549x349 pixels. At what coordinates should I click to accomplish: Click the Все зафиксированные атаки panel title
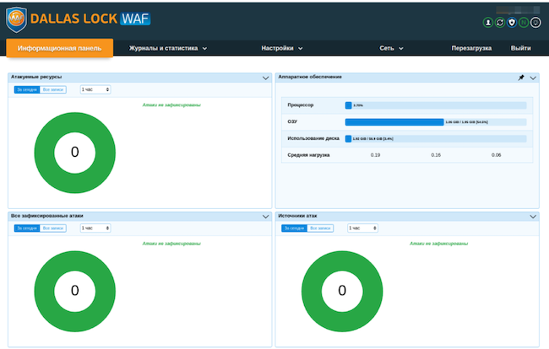[x=47, y=216]
